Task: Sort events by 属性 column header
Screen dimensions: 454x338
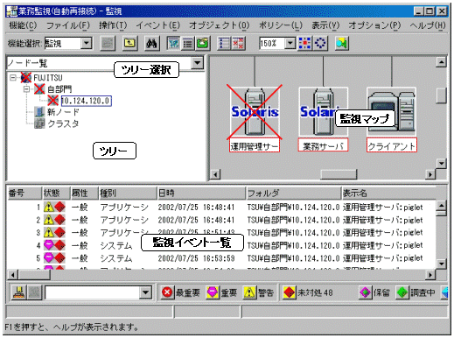Action: [x=84, y=193]
